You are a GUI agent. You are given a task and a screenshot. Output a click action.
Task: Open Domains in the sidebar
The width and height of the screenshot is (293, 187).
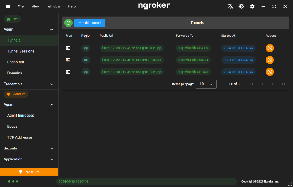click(29, 73)
